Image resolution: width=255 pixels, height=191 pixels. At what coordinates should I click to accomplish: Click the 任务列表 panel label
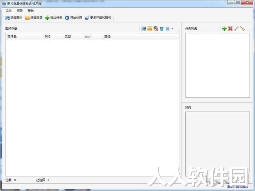click(x=191, y=28)
